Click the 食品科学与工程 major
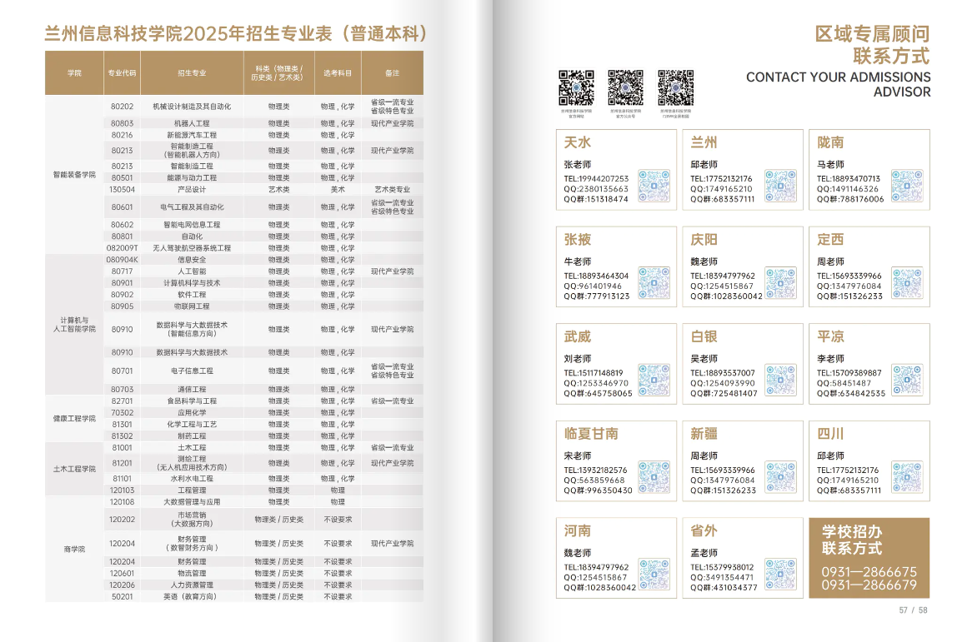Screen dimensions: 977x642 pyautogui.click(x=192, y=401)
